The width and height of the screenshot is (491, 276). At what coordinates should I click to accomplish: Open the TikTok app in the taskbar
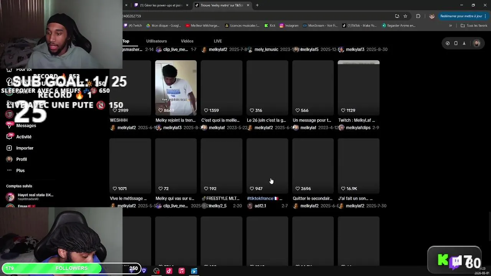point(169,271)
